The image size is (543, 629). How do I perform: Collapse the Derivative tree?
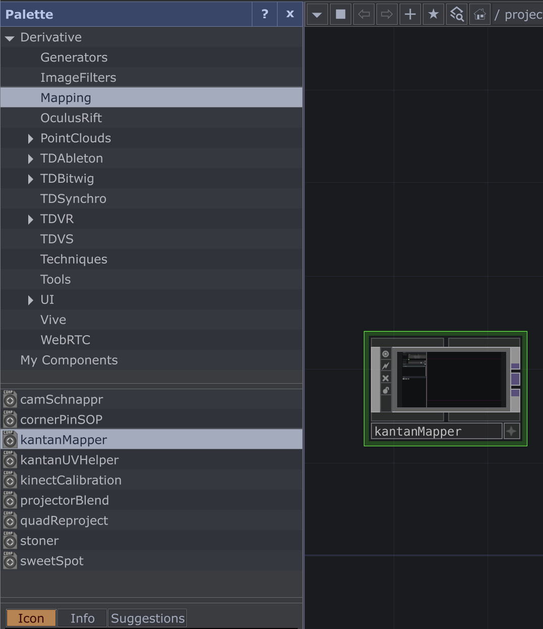pos(10,38)
